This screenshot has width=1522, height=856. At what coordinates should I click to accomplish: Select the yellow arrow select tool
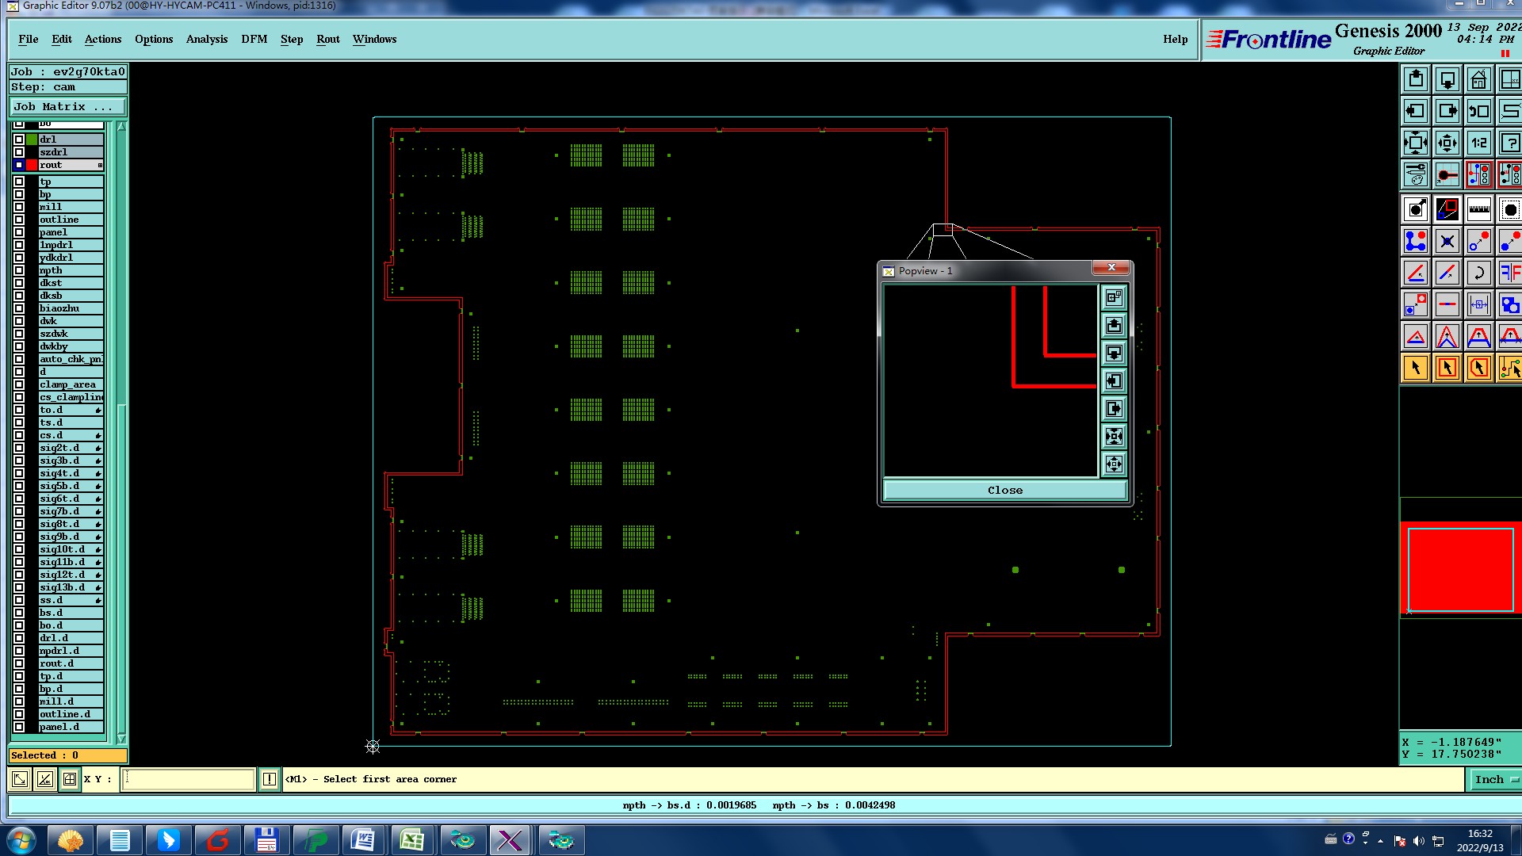(1415, 369)
